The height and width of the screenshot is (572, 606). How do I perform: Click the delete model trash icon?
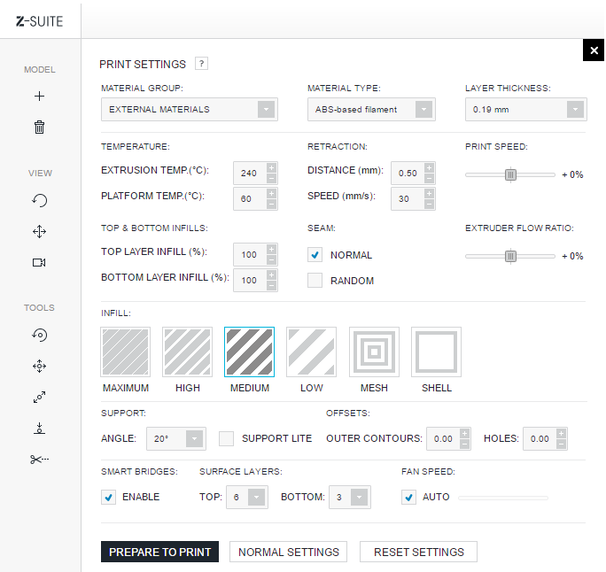[39, 128]
